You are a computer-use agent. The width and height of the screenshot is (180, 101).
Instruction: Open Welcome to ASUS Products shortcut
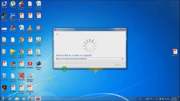13,17
